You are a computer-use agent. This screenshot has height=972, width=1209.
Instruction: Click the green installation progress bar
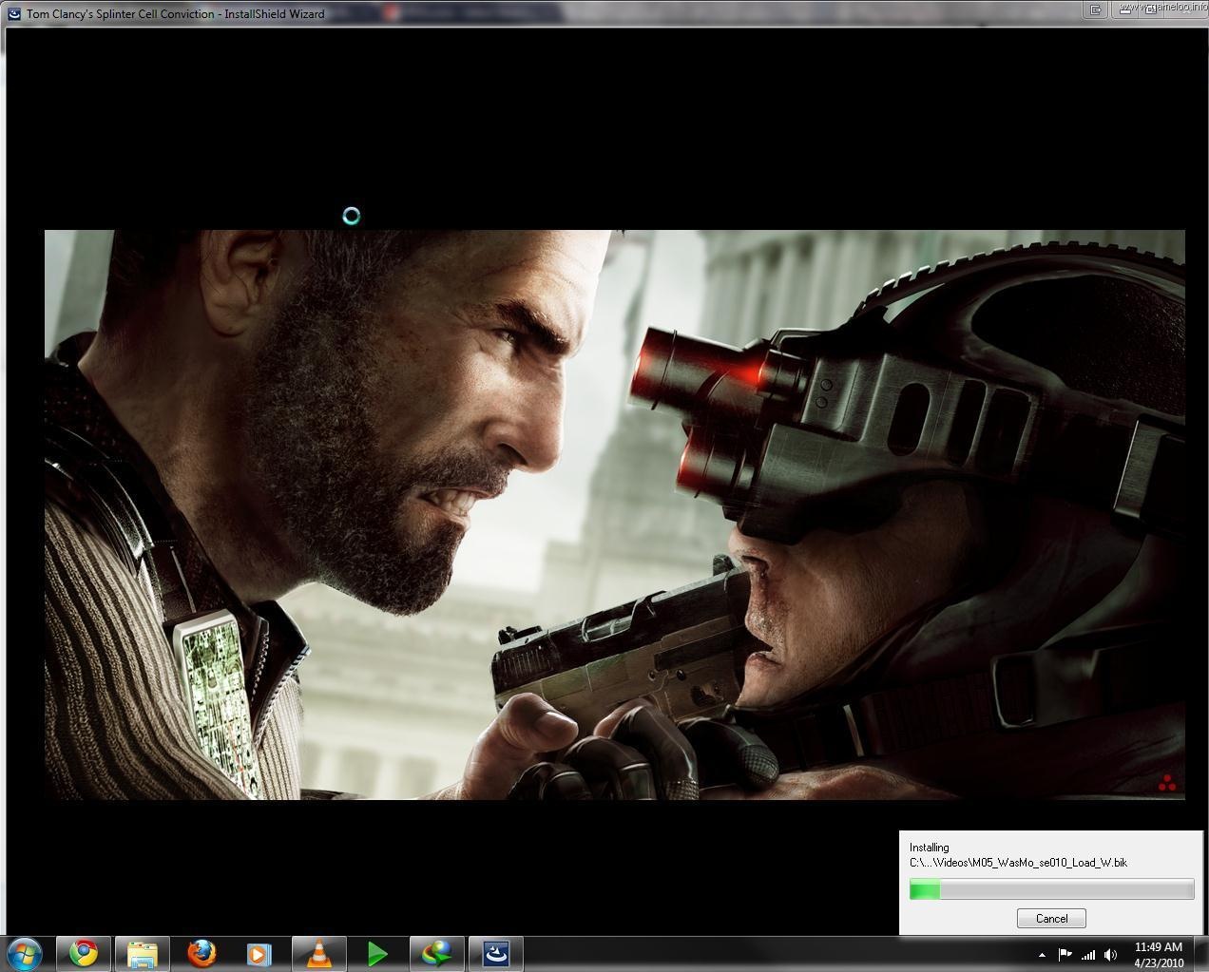pyautogui.click(x=1051, y=889)
